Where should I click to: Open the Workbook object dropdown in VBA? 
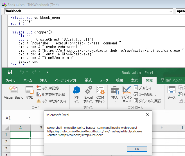click(x=170, y=11)
